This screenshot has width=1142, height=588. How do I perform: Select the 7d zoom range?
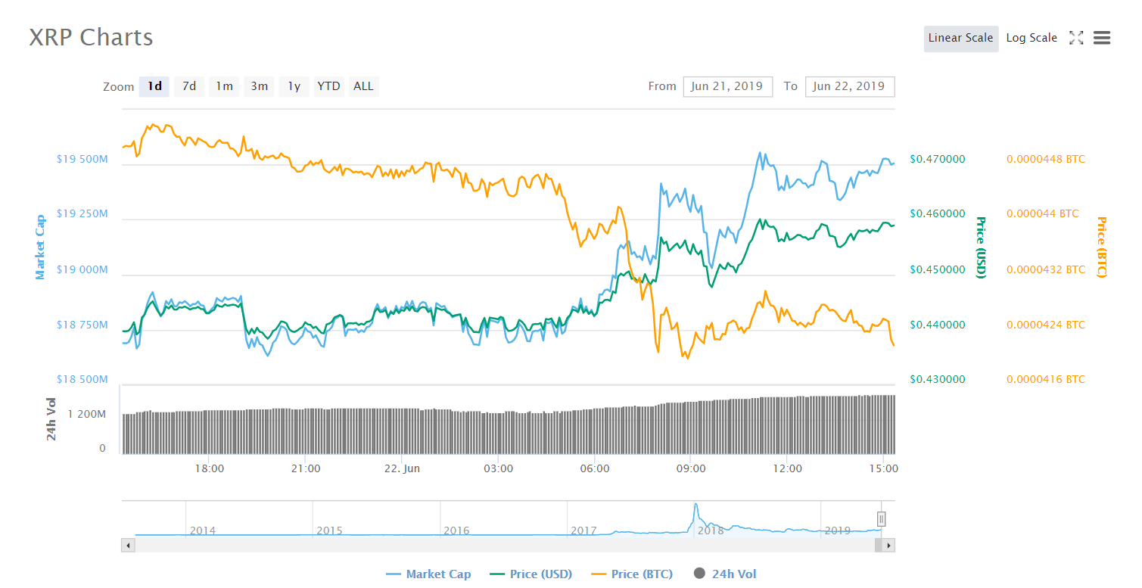189,86
